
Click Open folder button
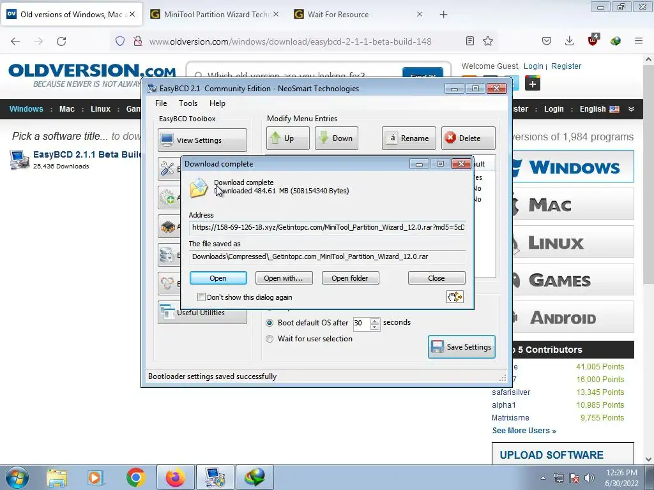(351, 278)
